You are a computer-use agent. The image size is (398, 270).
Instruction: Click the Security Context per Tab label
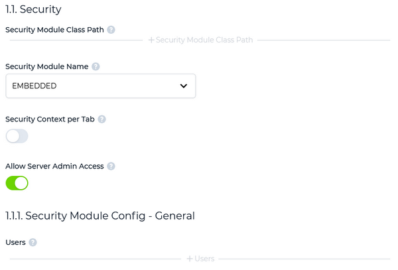click(50, 119)
